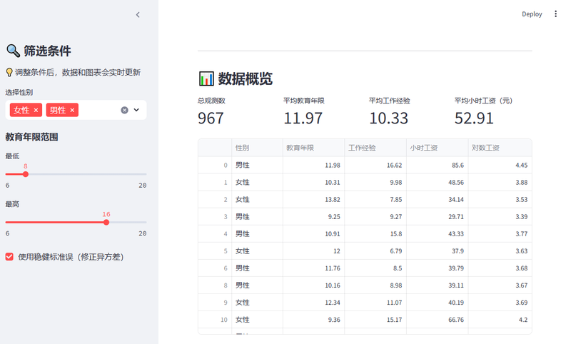
Task: Select the hourly wage cell 85.6 in row 0
Action: (x=437, y=165)
